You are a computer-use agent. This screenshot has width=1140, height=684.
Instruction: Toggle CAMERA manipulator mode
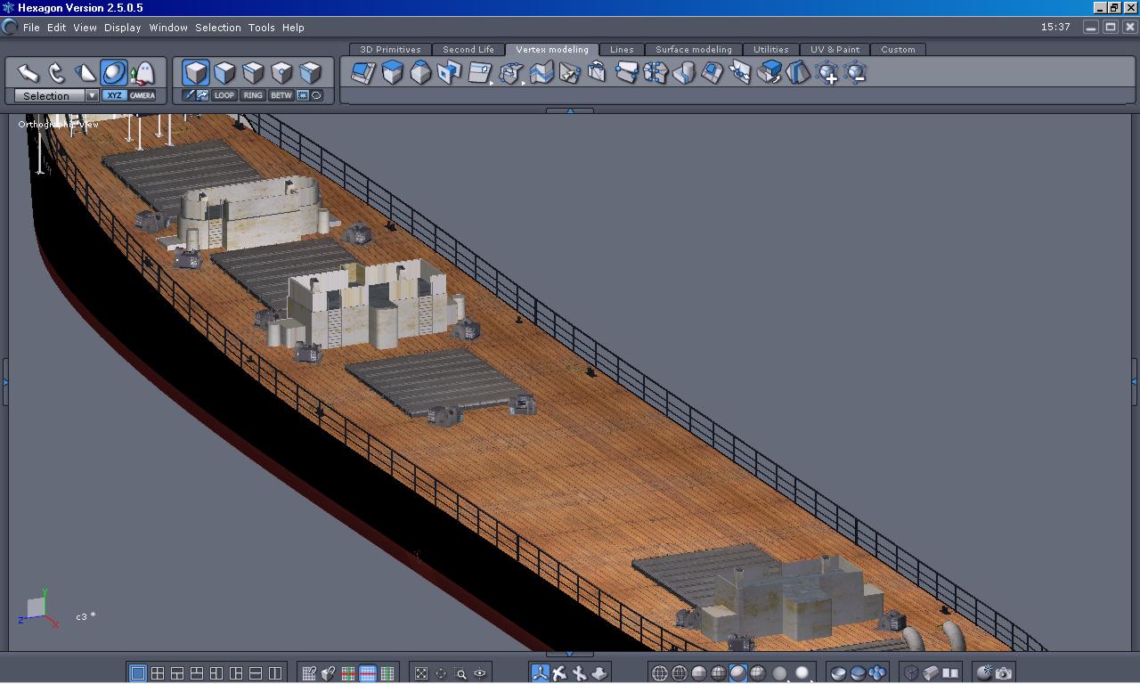(x=142, y=95)
